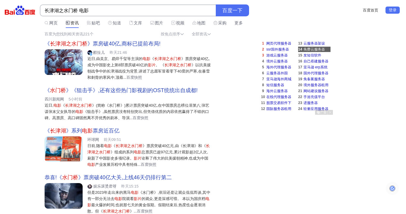Open ad link 股票交易软件下
This screenshot has height=214, width=406.
coord(279,103)
